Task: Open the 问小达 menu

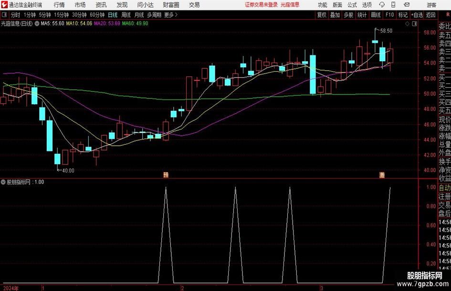Action: [145, 5]
